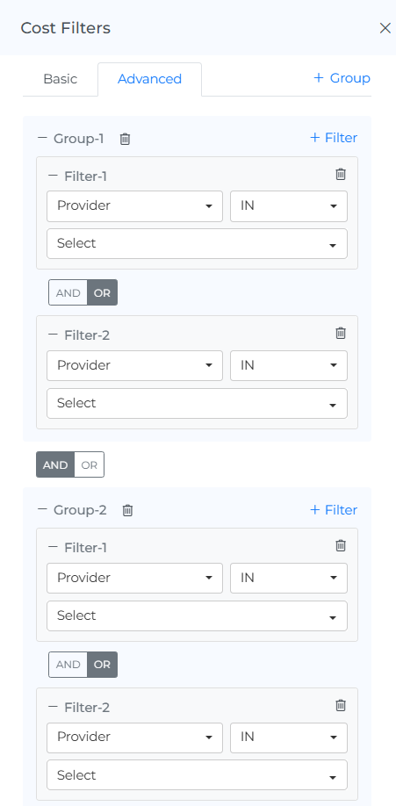Screen dimensions: 396x806
Task: Remove Filter-2 in Group-2 via trash icon
Action: pyautogui.click(x=341, y=705)
